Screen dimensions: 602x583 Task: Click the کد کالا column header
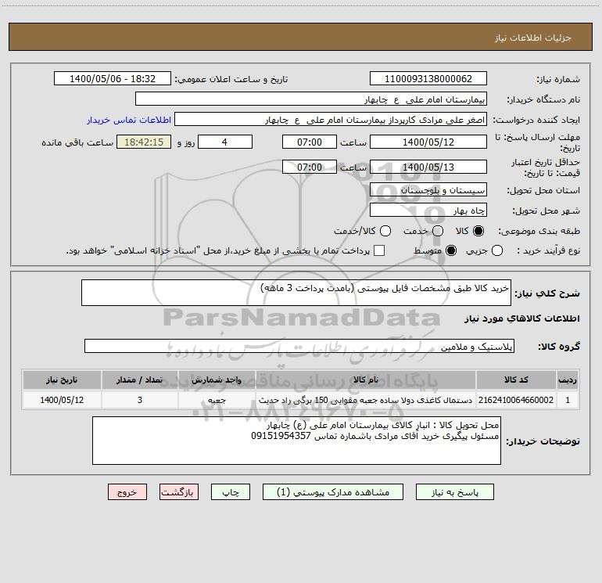[x=516, y=380]
